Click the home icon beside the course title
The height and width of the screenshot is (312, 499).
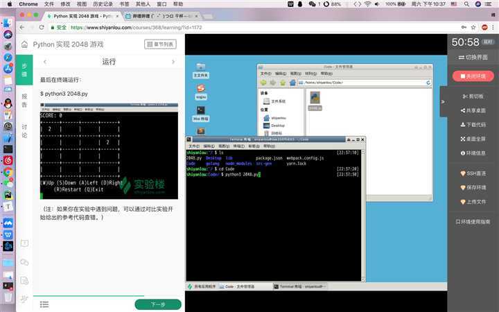24,44
